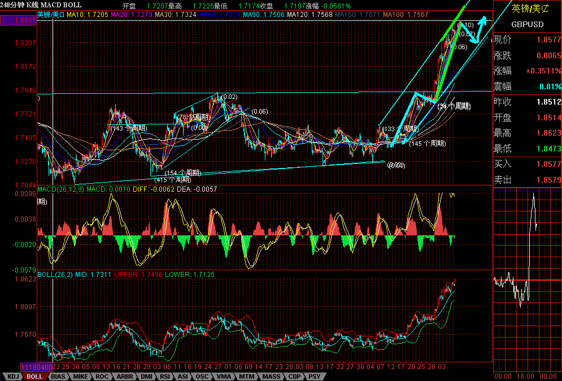Click the GBPUSD symbol in quote panel

(527, 24)
